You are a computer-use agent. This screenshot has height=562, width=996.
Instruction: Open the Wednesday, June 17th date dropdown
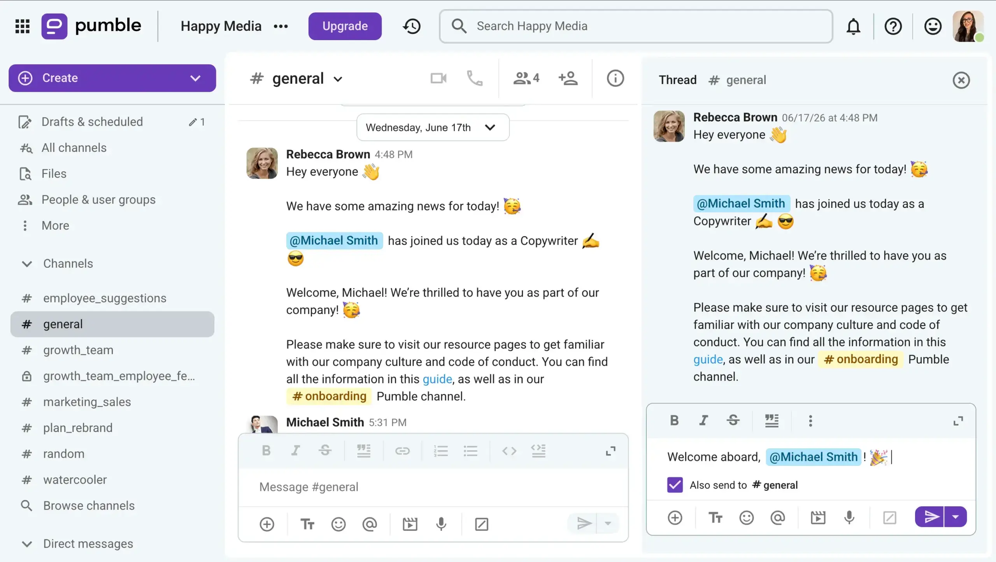pos(433,127)
